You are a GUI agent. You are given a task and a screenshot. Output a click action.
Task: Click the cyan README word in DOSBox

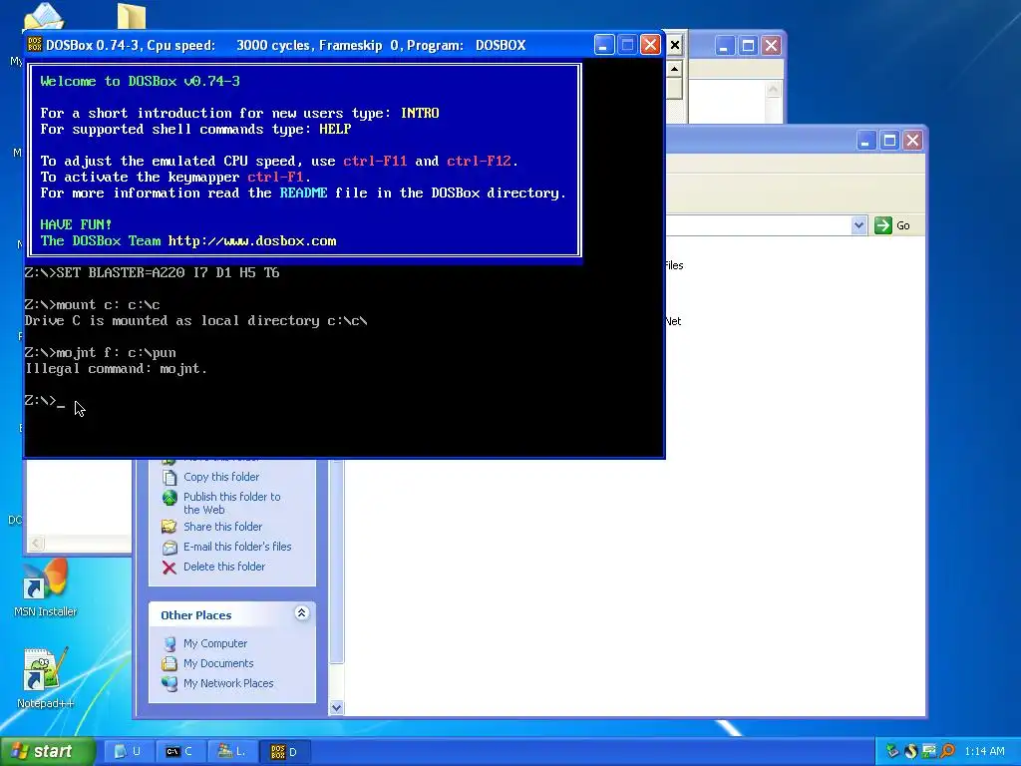pyautogui.click(x=303, y=192)
